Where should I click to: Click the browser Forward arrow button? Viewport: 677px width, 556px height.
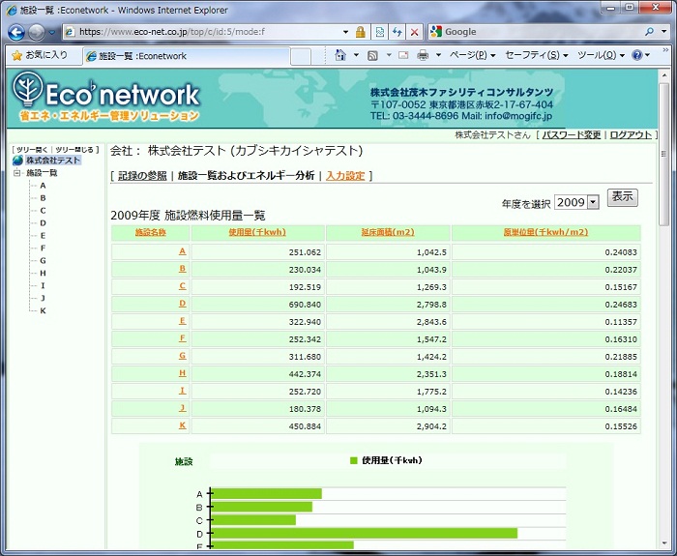coord(37,32)
